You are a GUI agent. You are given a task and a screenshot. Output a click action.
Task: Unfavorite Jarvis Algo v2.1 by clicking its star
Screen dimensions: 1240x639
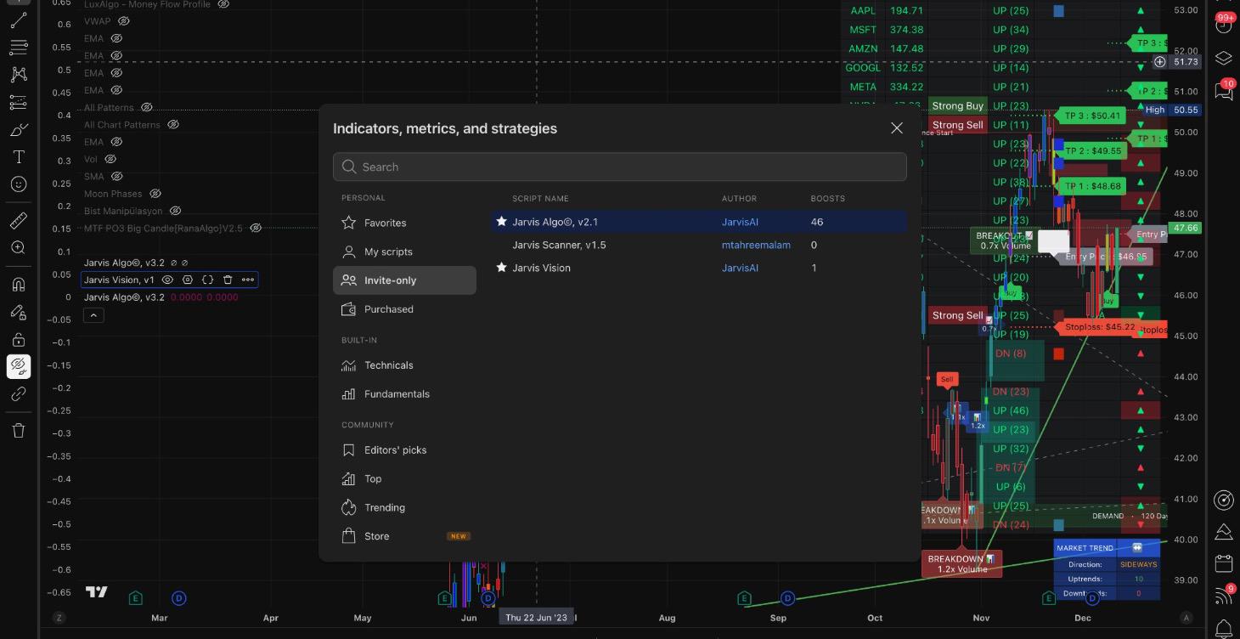pyautogui.click(x=501, y=222)
